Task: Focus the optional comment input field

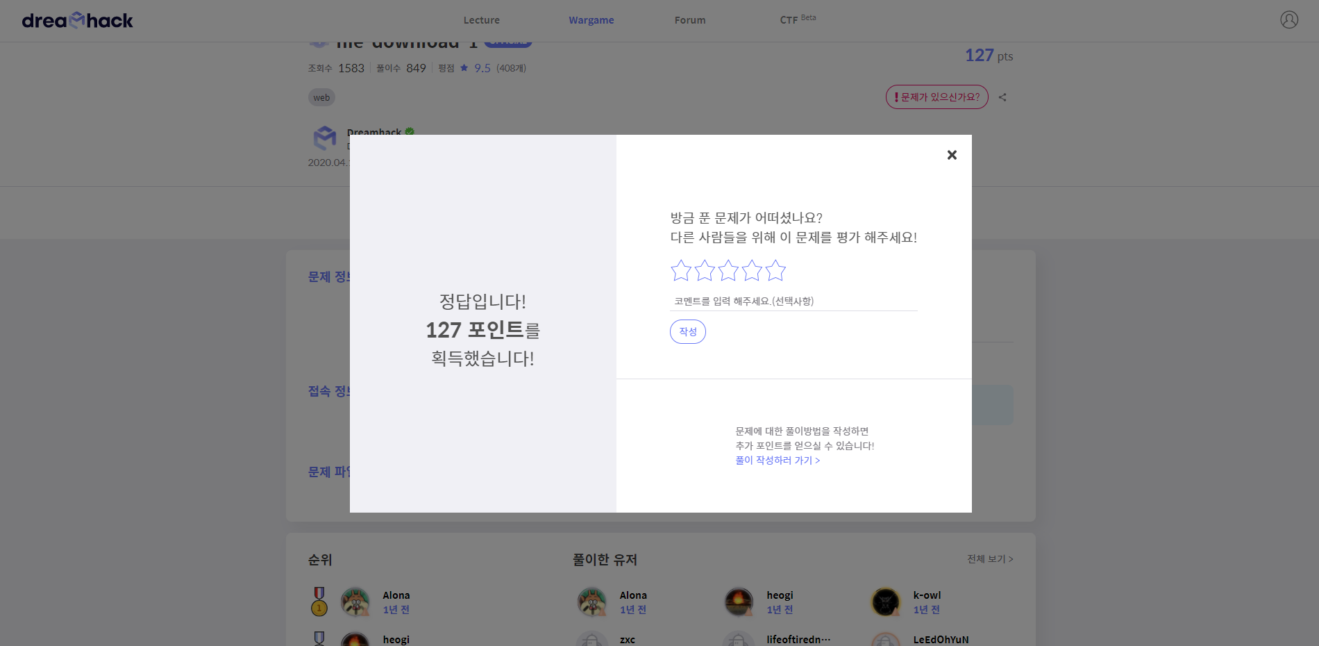Action: tap(794, 301)
